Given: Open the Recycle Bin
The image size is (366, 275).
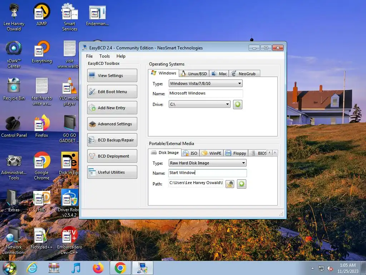Looking at the screenshot, I should point(14,89).
